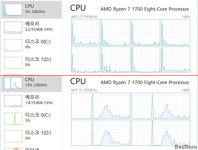Click first core graph in eight-core grid
The height and width of the screenshot is (150, 198).
[x=85, y=32]
